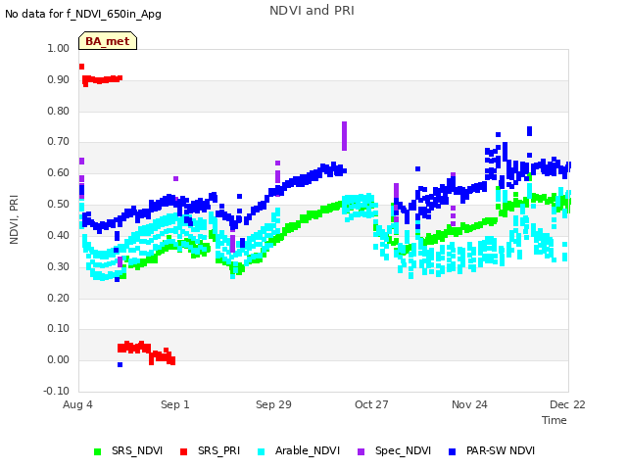The height and width of the screenshot is (470, 627).
Task: Click the 0.00 y-axis tick label
Action: [59, 359]
